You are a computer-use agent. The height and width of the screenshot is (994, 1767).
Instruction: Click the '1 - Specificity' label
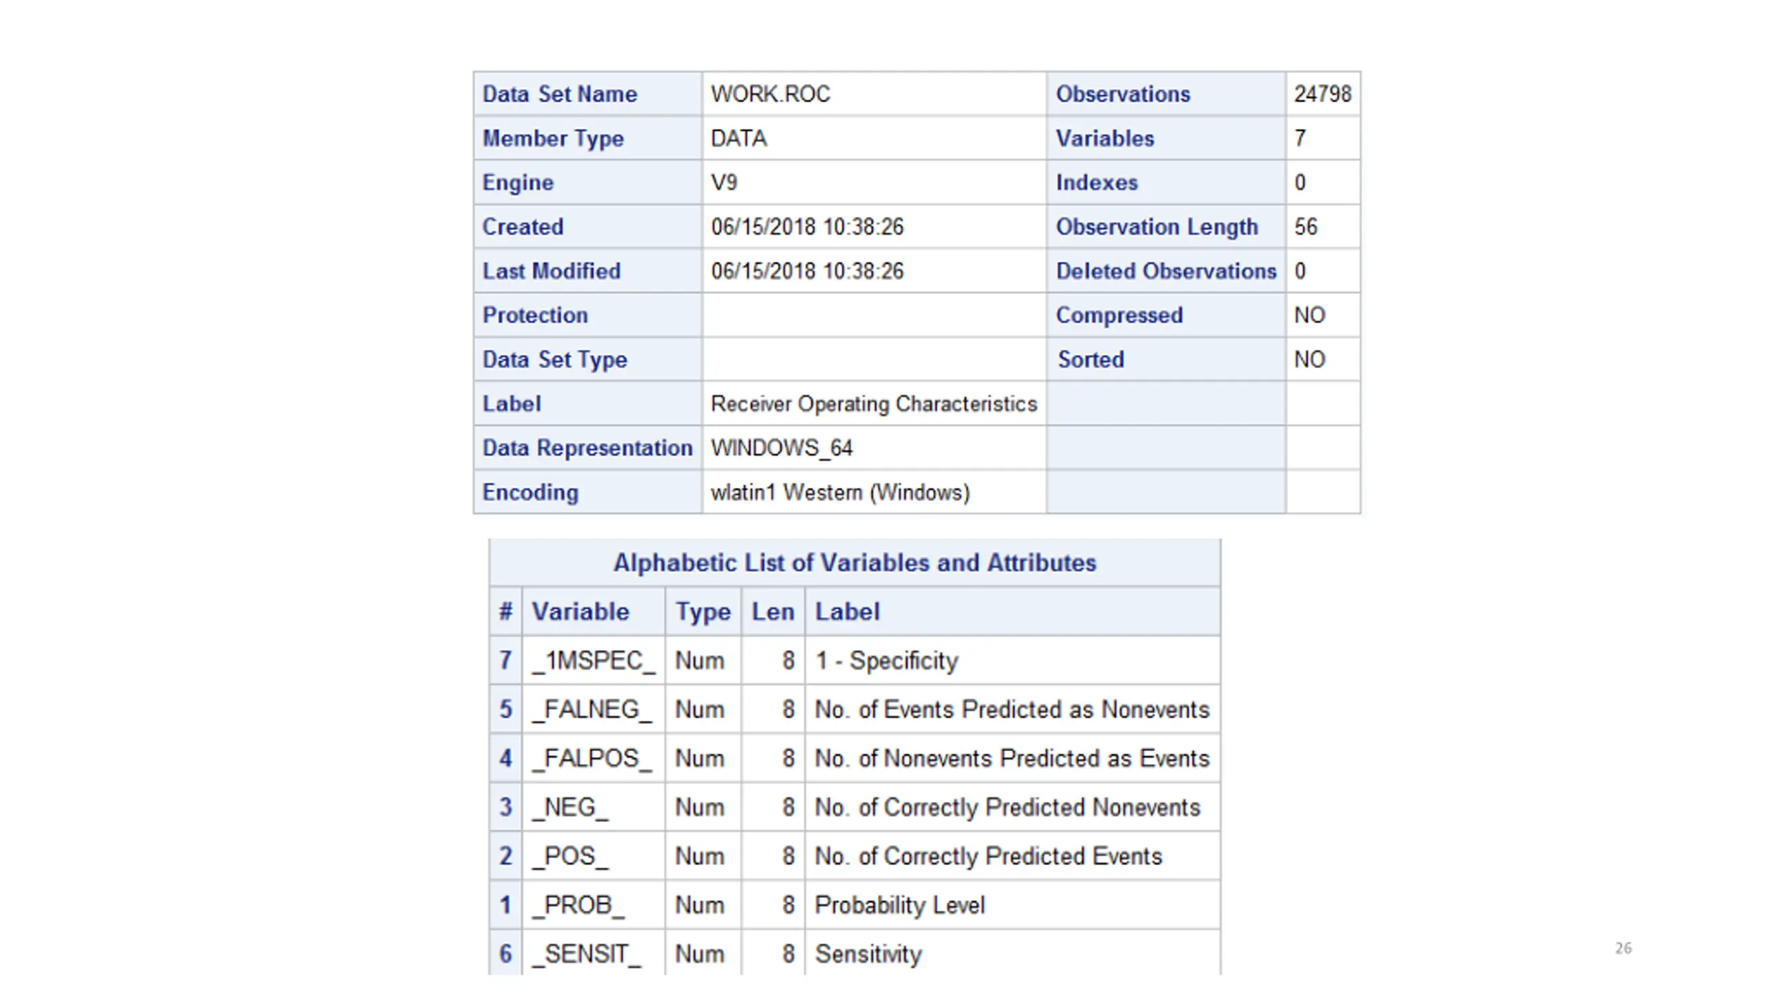[886, 661]
